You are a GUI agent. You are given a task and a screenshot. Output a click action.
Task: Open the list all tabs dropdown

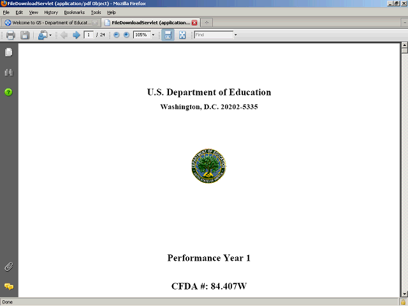point(405,23)
